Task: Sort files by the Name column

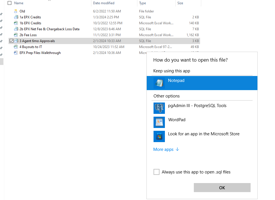Action: (x=19, y=3)
